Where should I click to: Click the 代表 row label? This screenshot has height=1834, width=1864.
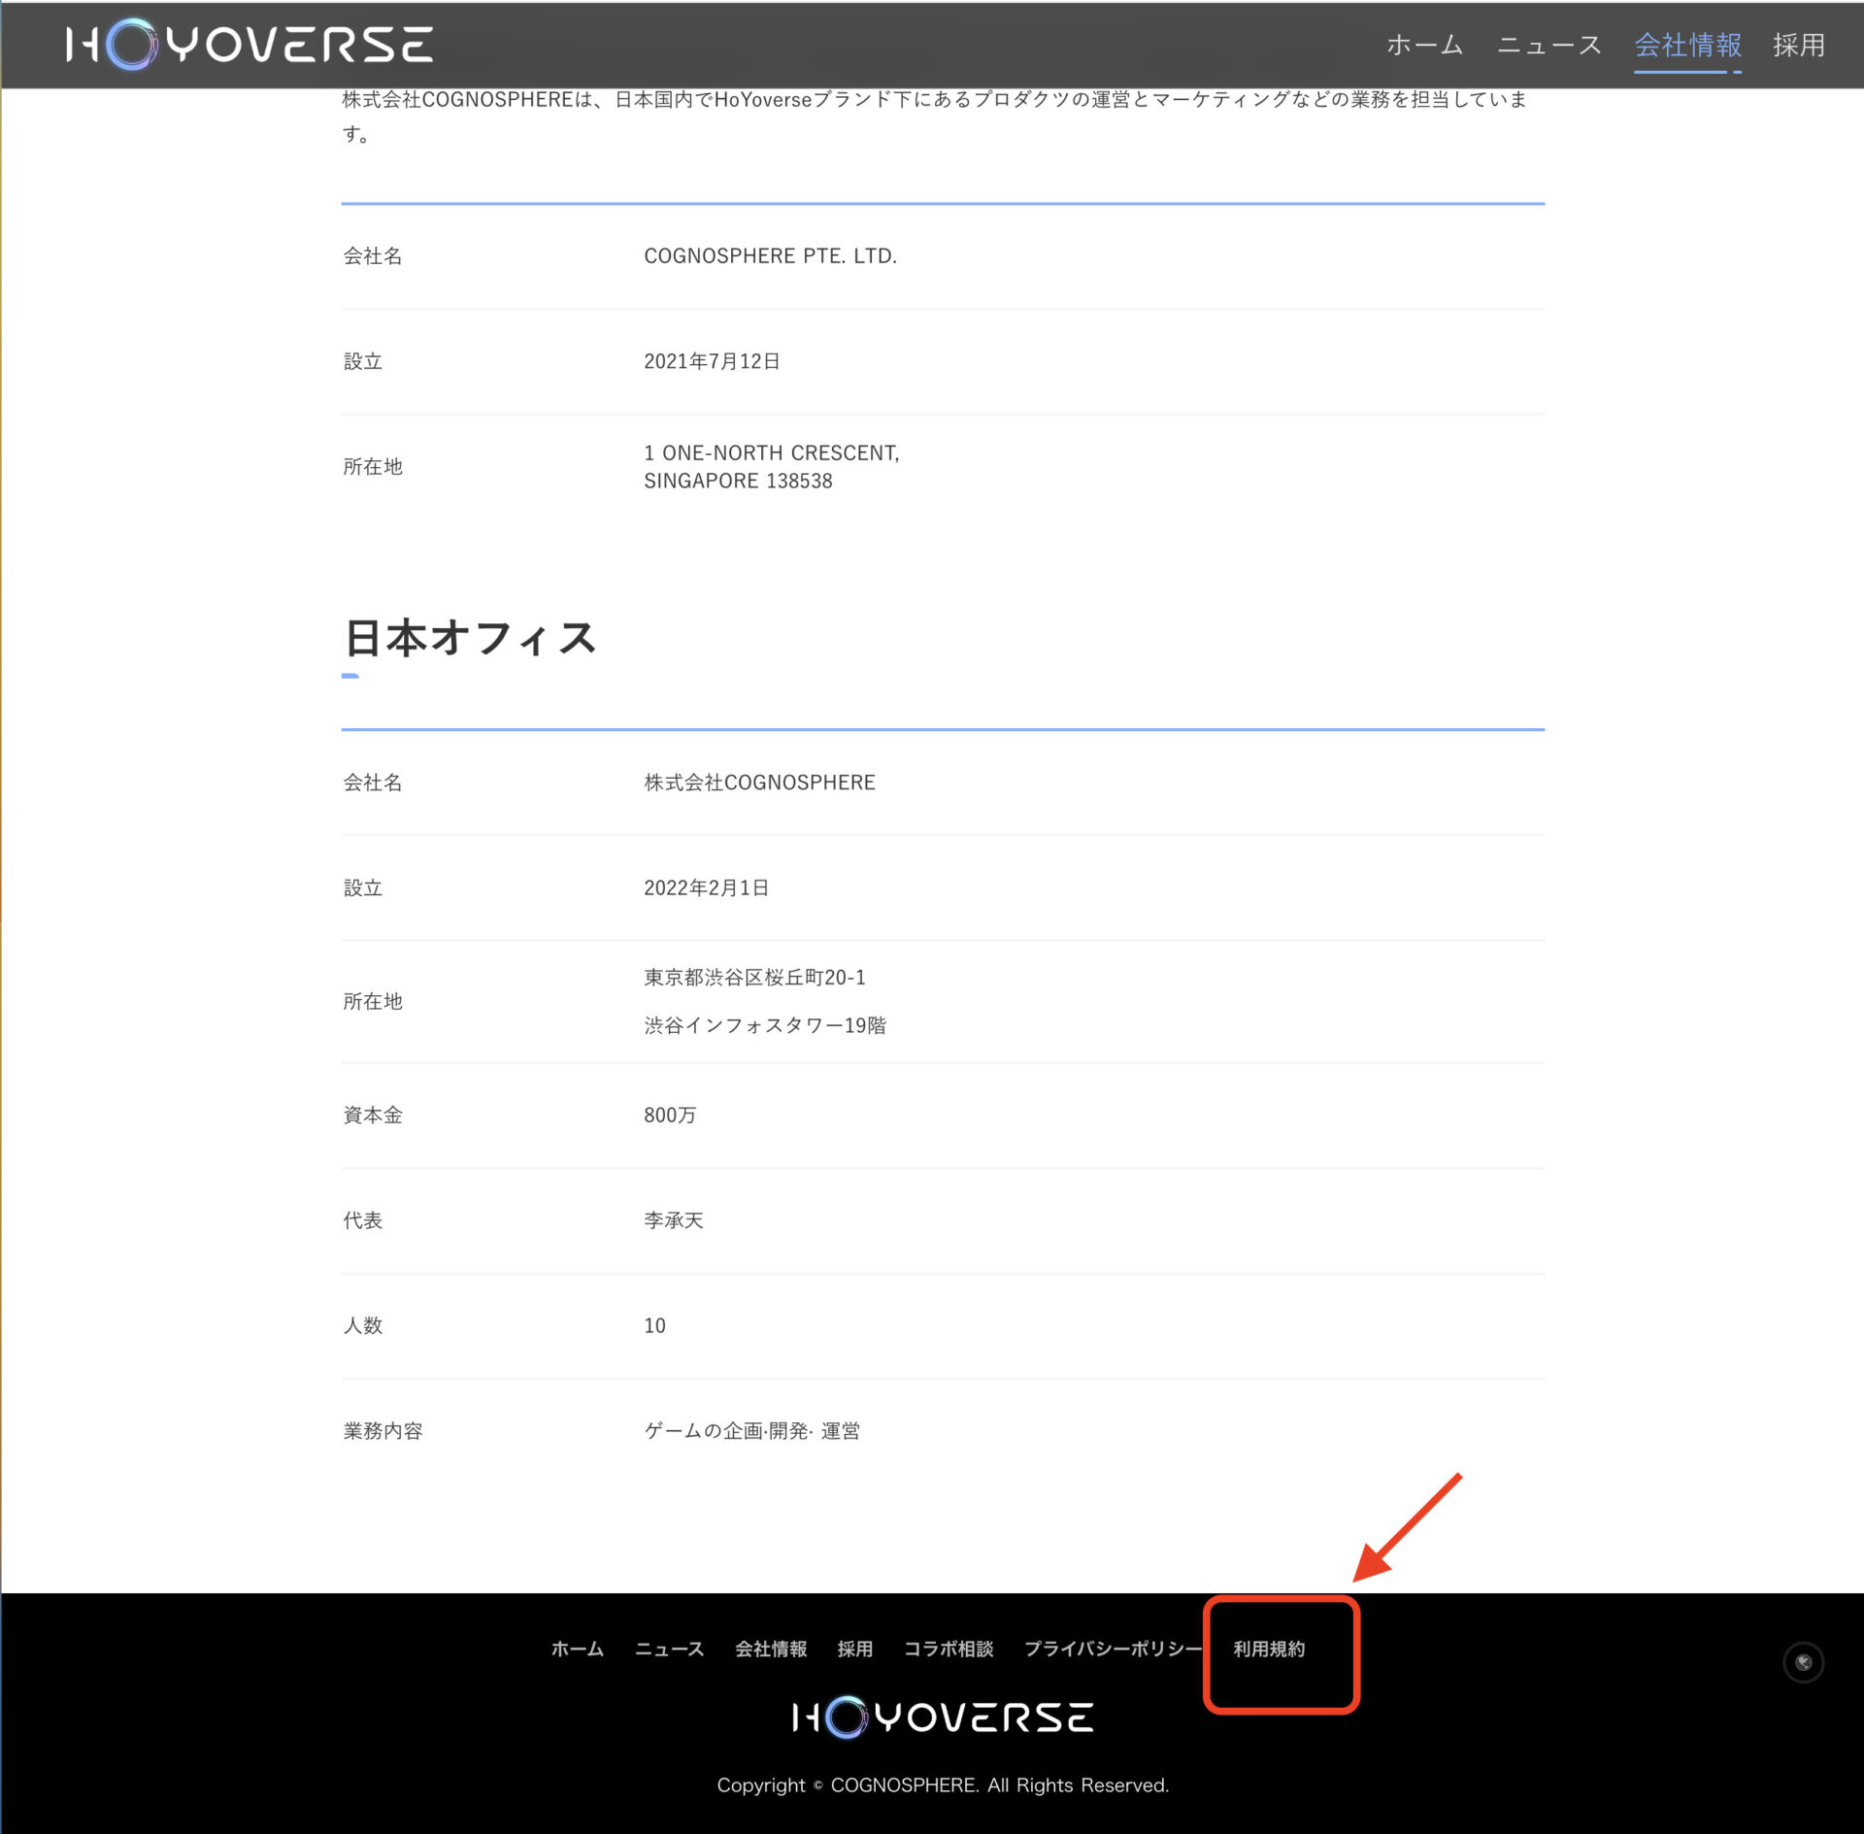[x=362, y=1220]
